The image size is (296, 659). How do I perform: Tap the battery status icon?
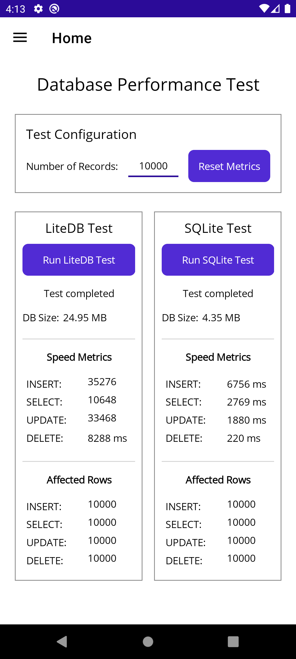[287, 9]
